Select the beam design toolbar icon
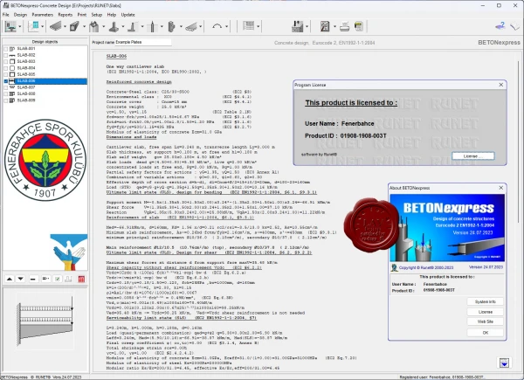 click(56, 26)
